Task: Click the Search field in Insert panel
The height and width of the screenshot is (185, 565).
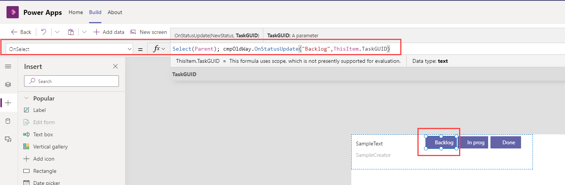Action: (x=71, y=81)
